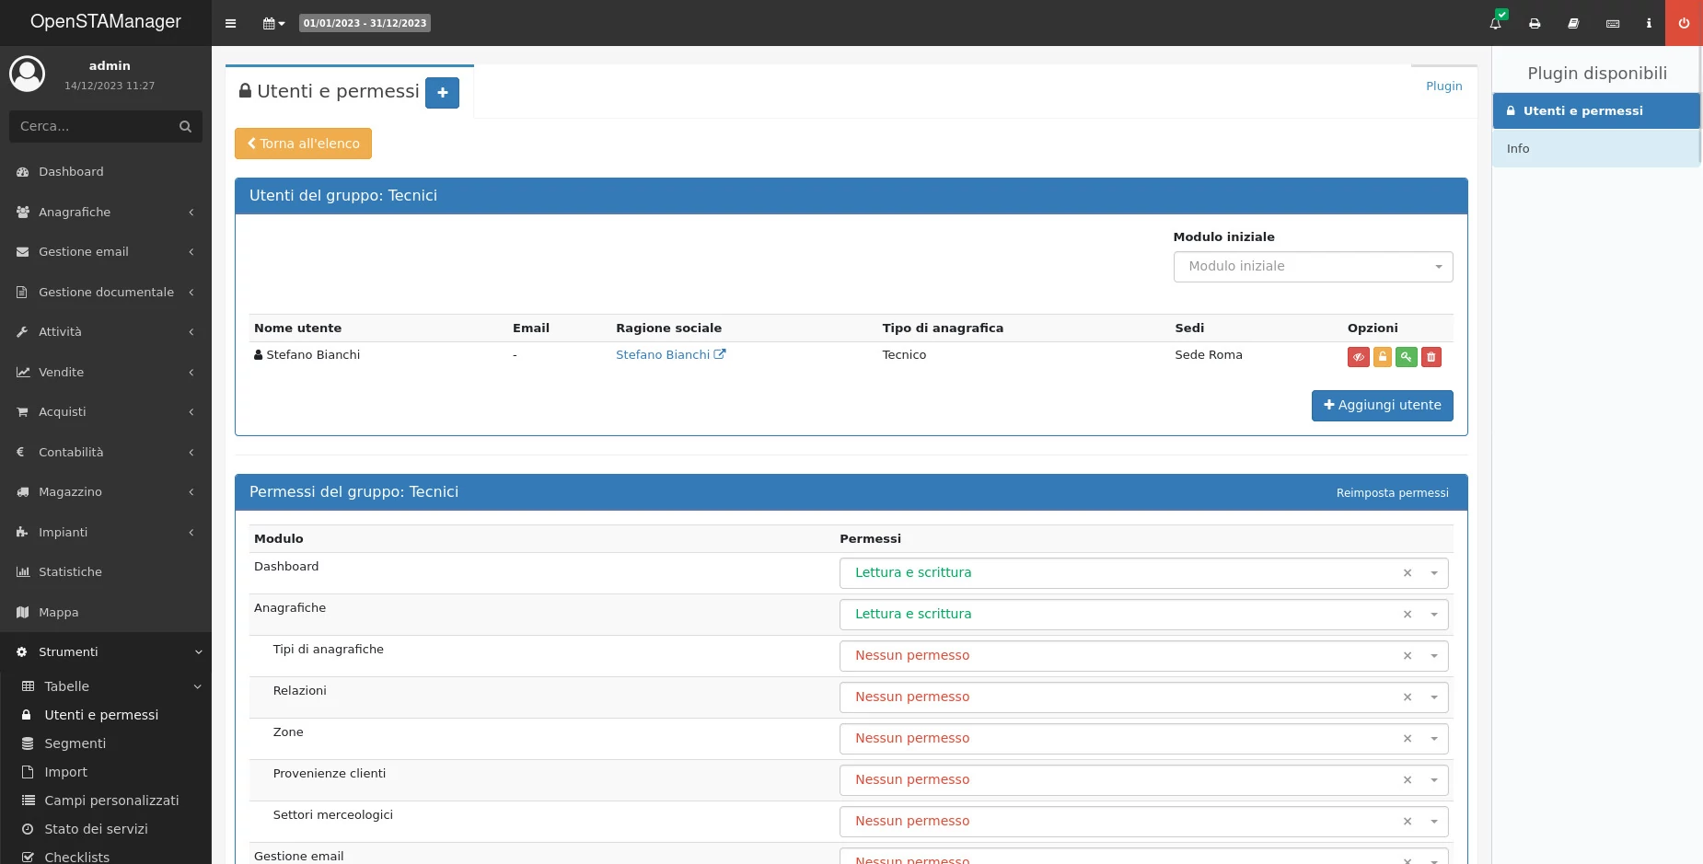
Task: Open Stefano Bianchi ragione sociale link
Action: pos(670,355)
